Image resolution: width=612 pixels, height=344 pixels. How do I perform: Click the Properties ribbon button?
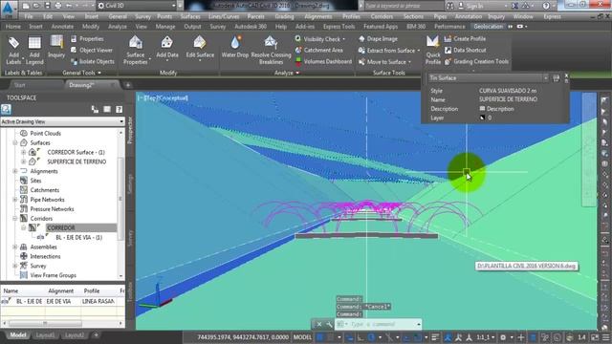coord(87,38)
